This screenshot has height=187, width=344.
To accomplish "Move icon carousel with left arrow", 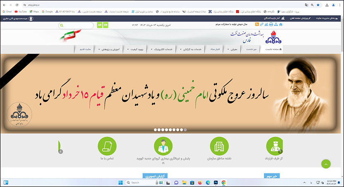I will point(61,151).
